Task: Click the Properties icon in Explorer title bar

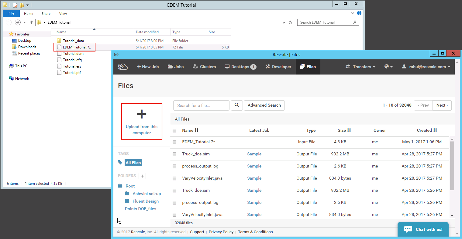Action: (x=15, y=5)
